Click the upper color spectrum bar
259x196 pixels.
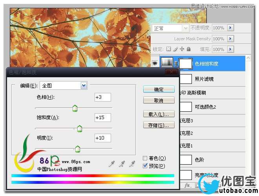point(93,176)
